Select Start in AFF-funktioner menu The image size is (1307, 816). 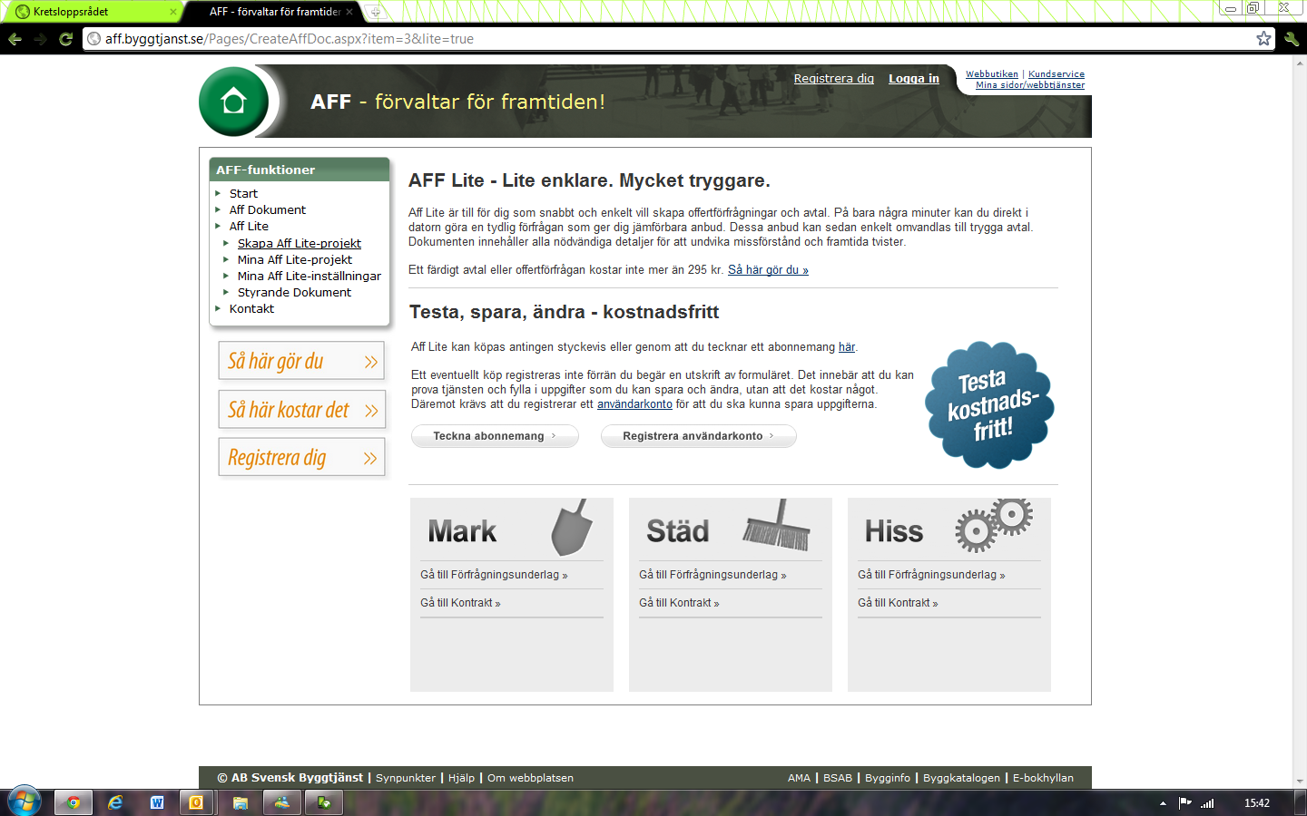pos(243,194)
